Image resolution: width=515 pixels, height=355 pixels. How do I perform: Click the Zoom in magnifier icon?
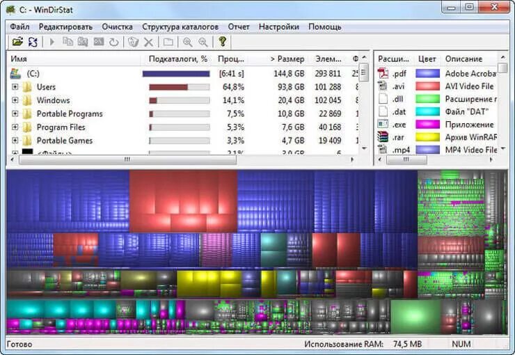coord(187,42)
